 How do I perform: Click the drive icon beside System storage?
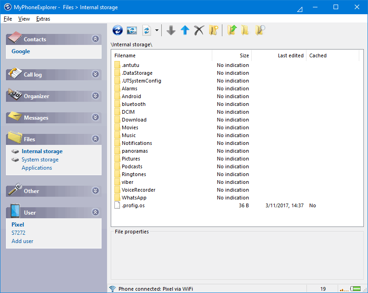pyautogui.click(x=15, y=160)
